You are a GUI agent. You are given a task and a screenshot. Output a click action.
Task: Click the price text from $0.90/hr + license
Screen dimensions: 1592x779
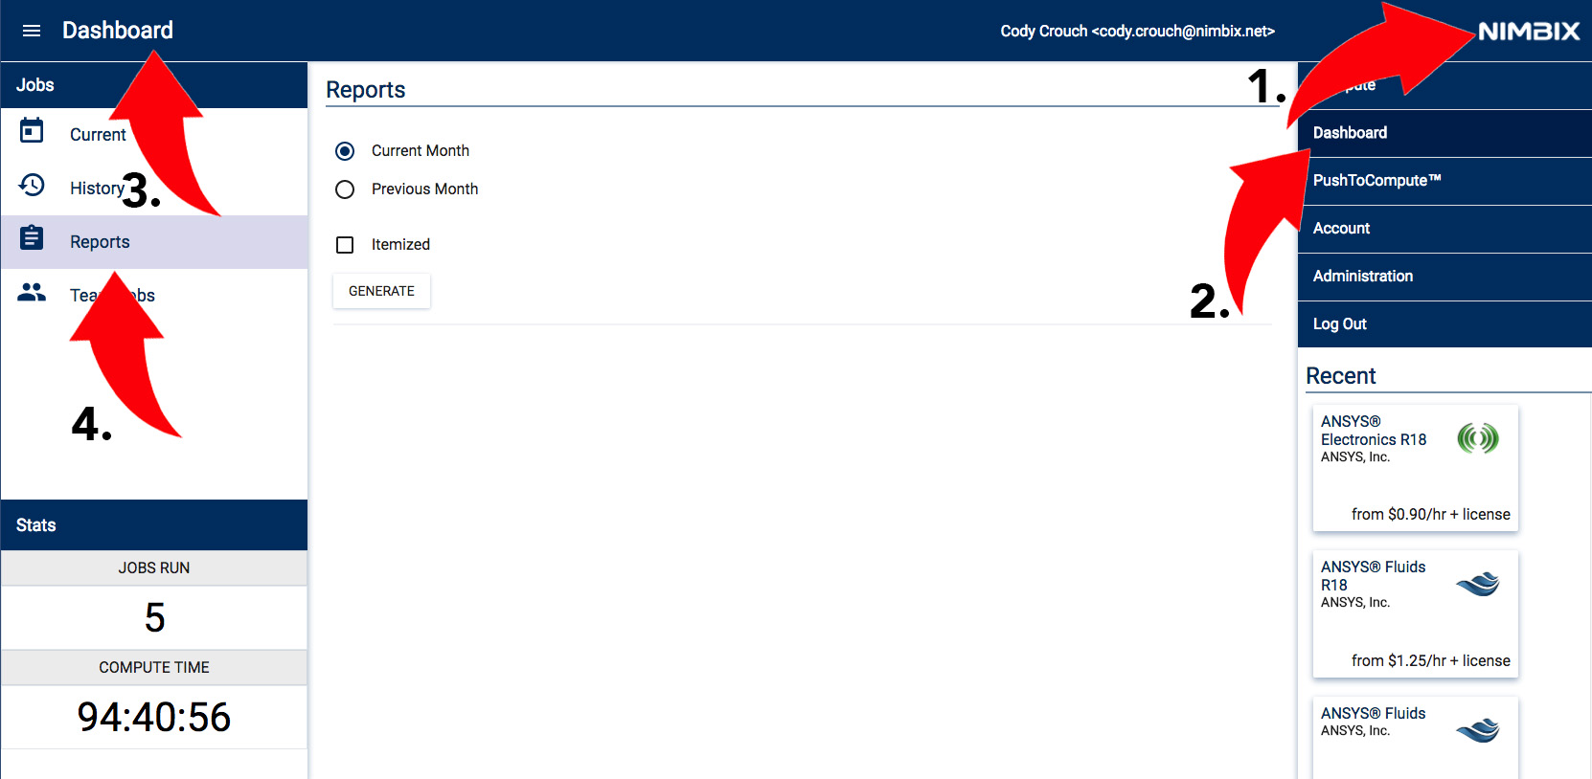[x=1430, y=515]
